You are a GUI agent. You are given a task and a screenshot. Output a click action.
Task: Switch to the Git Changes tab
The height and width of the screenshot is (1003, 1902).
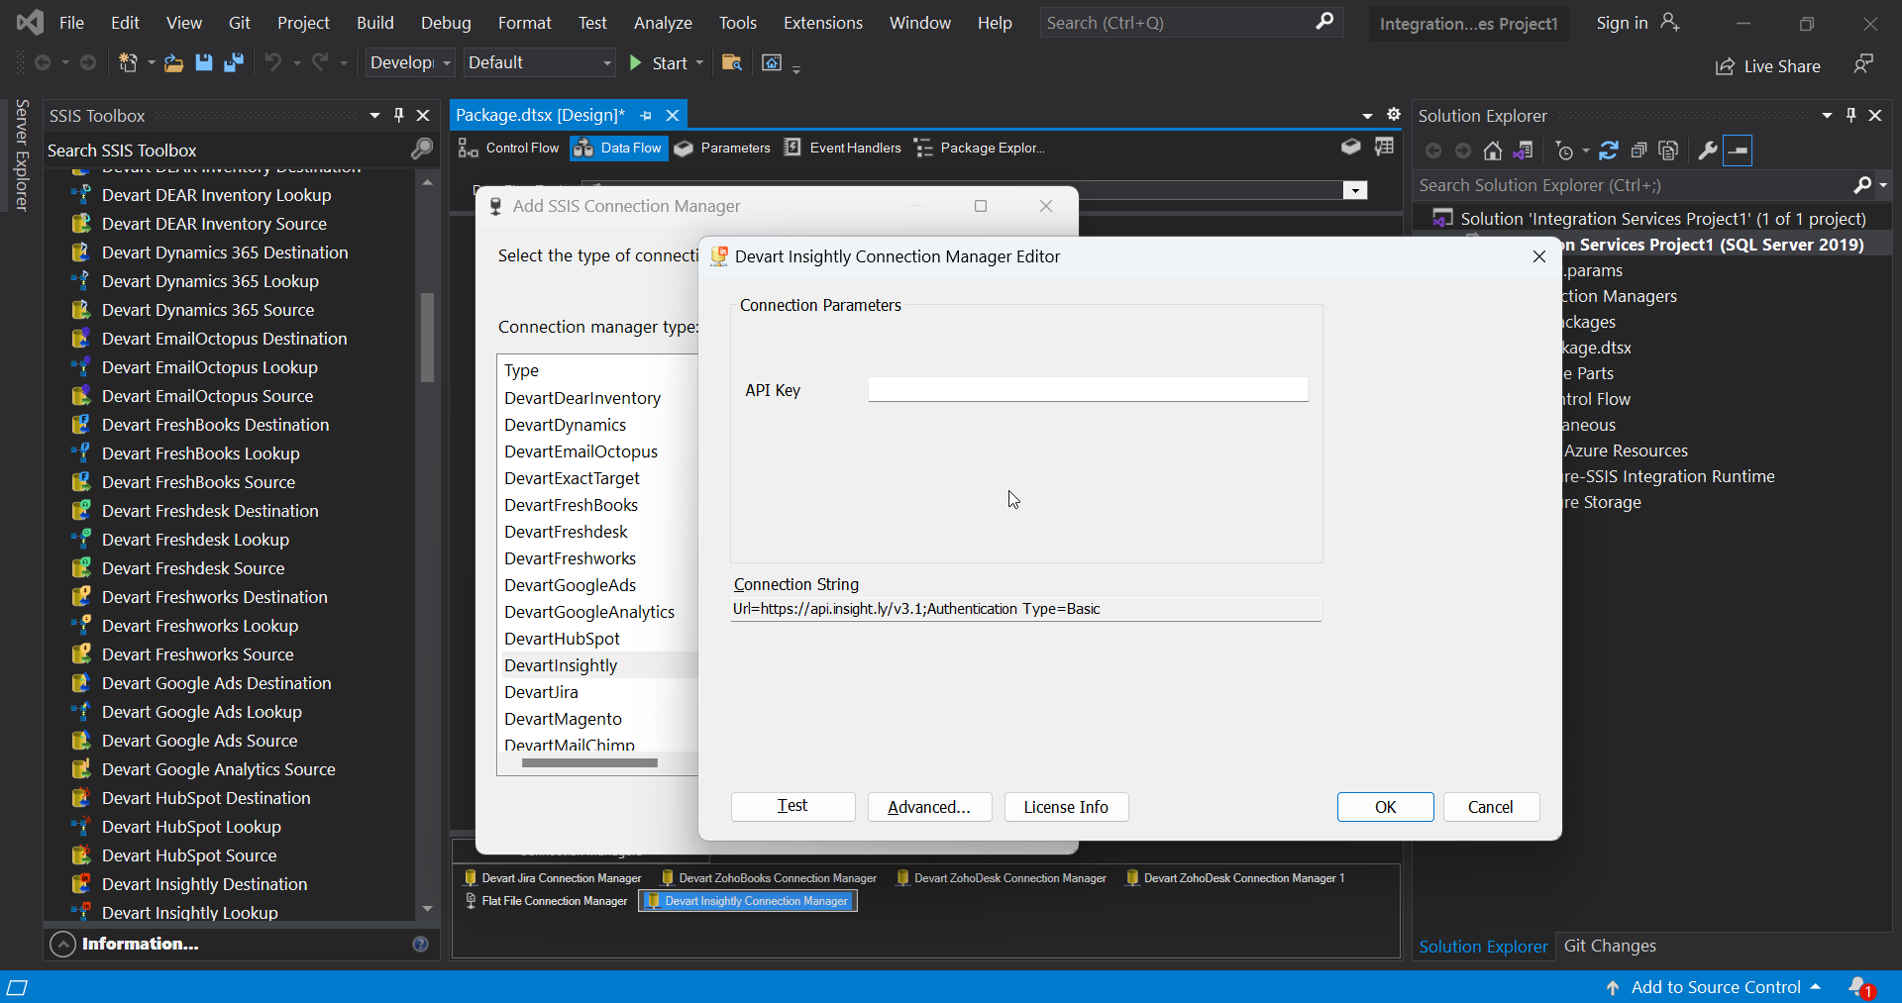1610,946
